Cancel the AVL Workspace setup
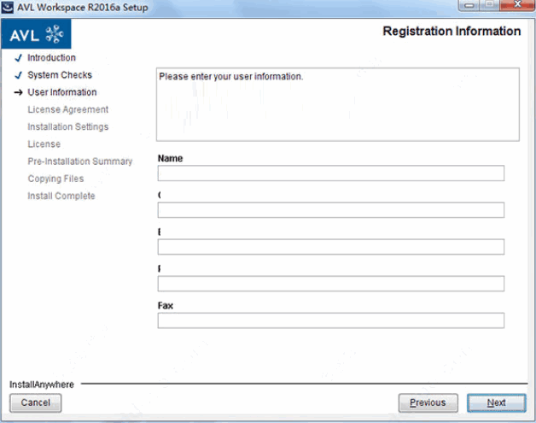This screenshot has height=423, width=536. 36,402
